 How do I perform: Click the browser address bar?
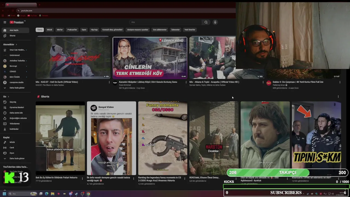click(126, 10)
